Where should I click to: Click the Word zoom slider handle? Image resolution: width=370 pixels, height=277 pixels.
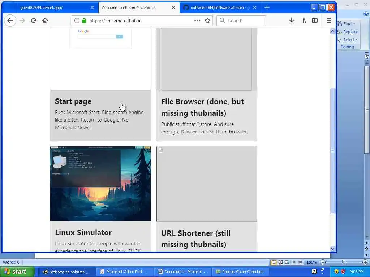344,262
